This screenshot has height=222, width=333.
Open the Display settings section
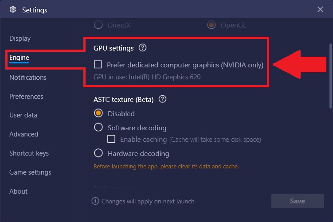pos(20,39)
